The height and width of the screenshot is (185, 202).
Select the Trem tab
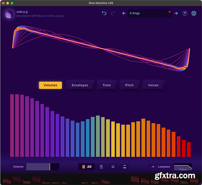click(x=107, y=85)
